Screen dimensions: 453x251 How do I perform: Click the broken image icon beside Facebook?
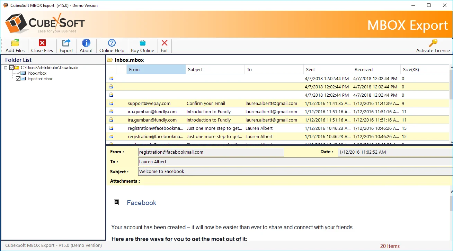116,202
